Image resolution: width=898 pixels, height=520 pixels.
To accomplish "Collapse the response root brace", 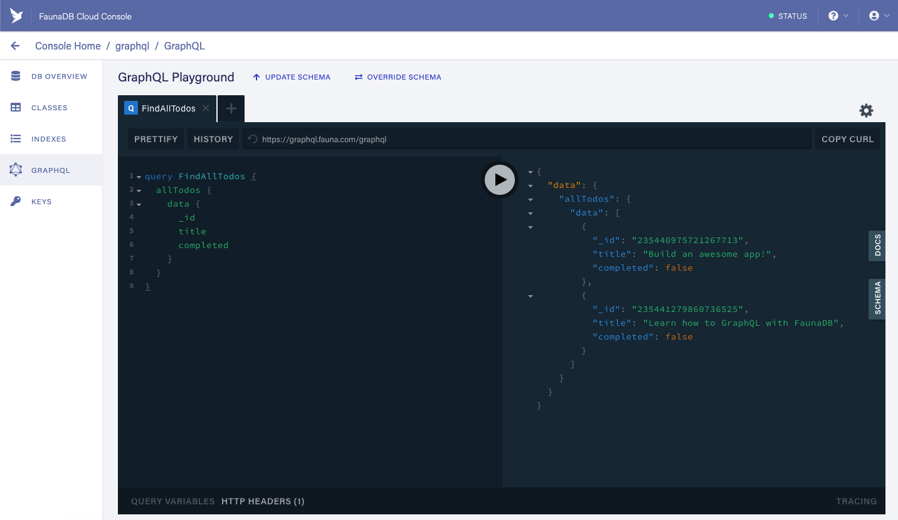I will (531, 172).
